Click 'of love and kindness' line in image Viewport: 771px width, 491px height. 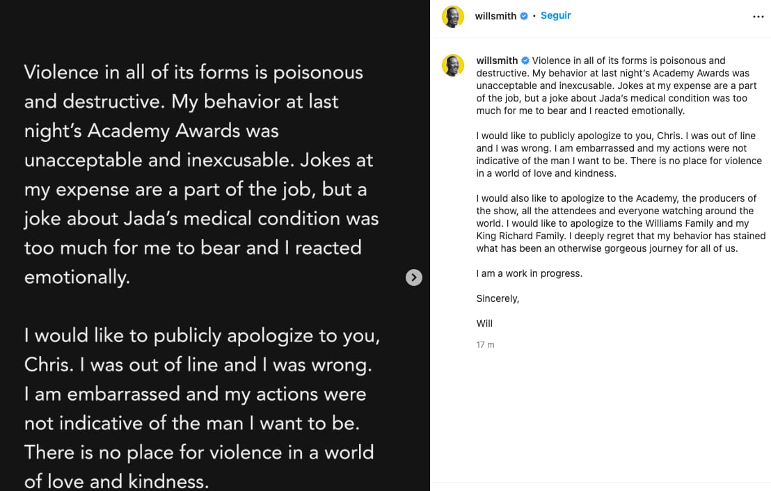coord(116,481)
